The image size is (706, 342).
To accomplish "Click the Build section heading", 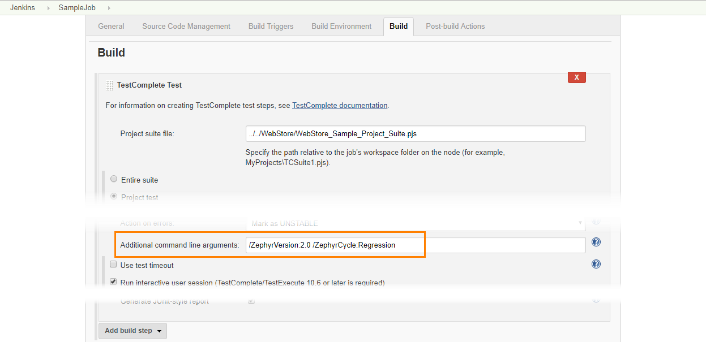I will [112, 53].
